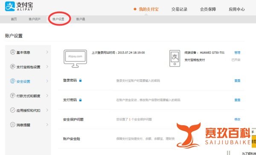Click 修改 for 安全保护问题
Screen dimensions: 256x155
pyautogui.click(x=237, y=119)
